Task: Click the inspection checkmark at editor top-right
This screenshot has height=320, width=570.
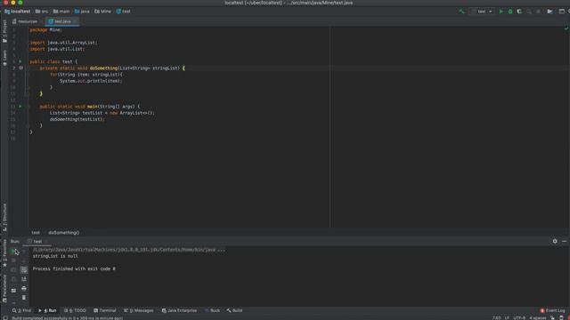Action: [566, 28]
